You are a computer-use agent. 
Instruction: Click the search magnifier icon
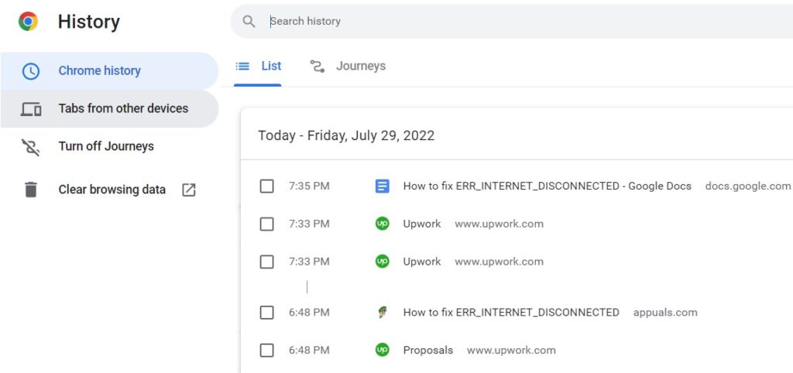pos(249,21)
